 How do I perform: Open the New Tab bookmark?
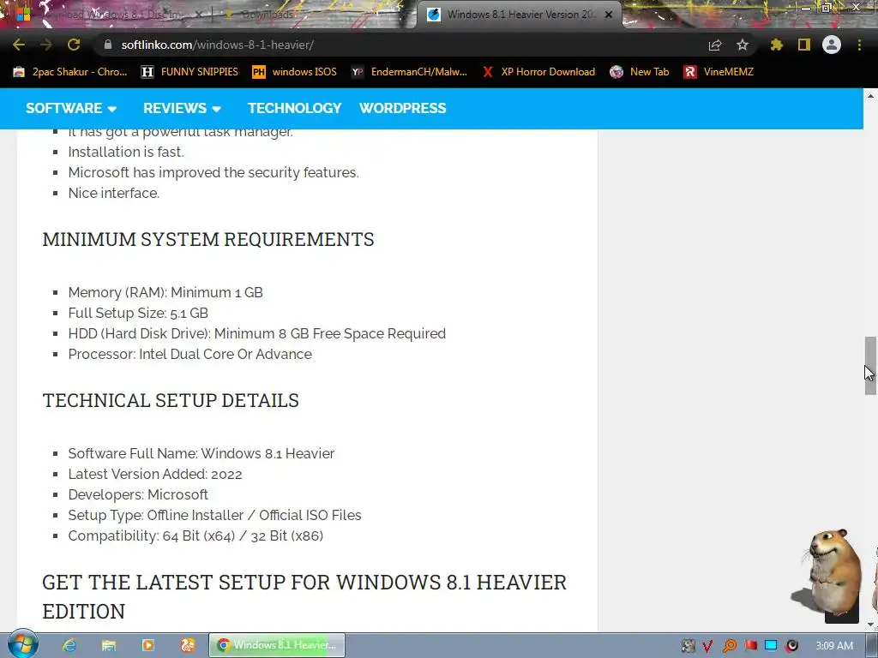click(x=640, y=72)
